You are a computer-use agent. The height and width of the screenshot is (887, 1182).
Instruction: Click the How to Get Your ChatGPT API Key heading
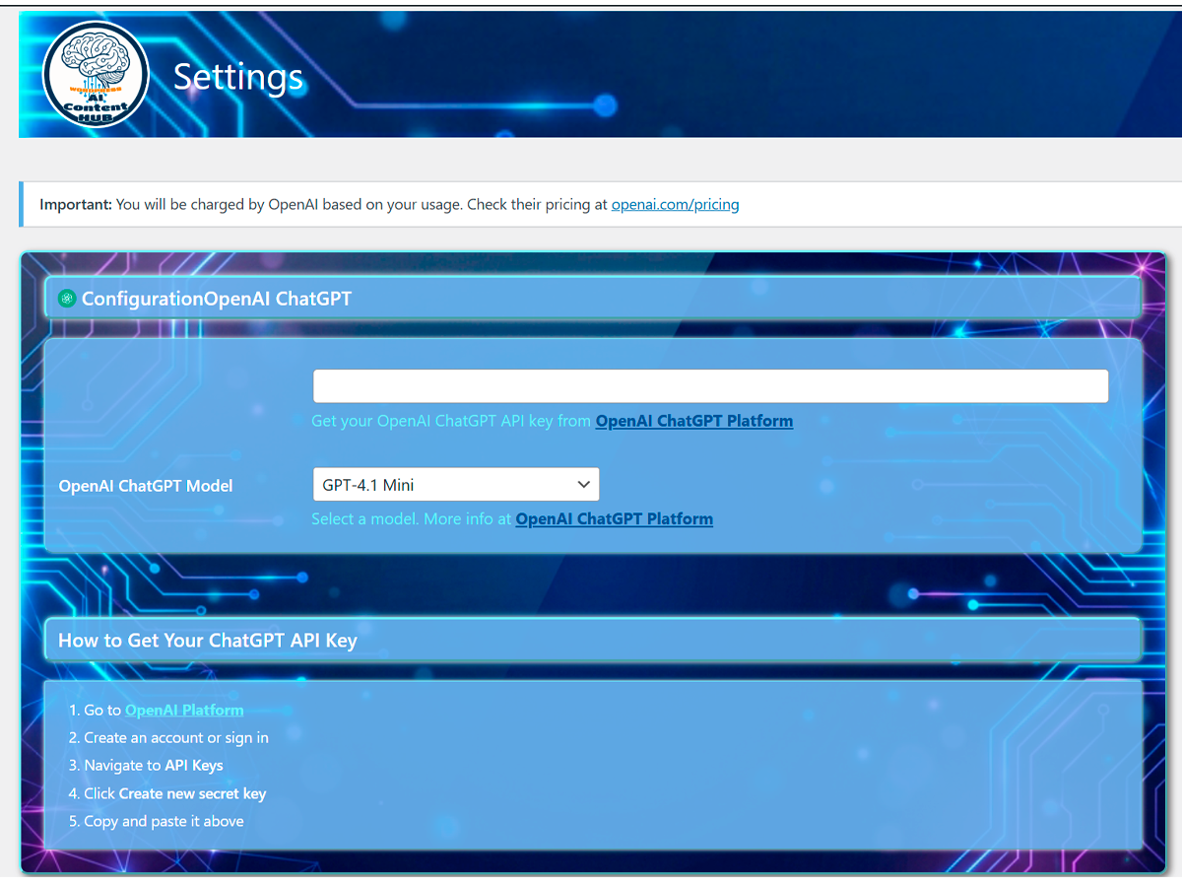tap(208, 640)
